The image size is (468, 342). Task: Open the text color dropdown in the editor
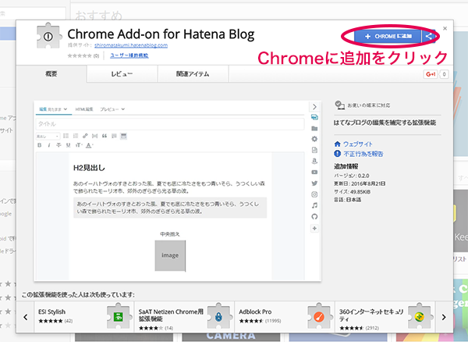tap(89, 145)
